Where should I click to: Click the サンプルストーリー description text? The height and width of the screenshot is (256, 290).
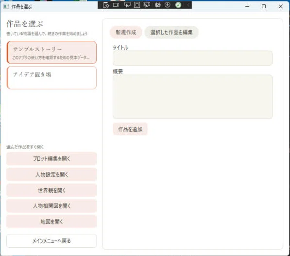[51, 57]
